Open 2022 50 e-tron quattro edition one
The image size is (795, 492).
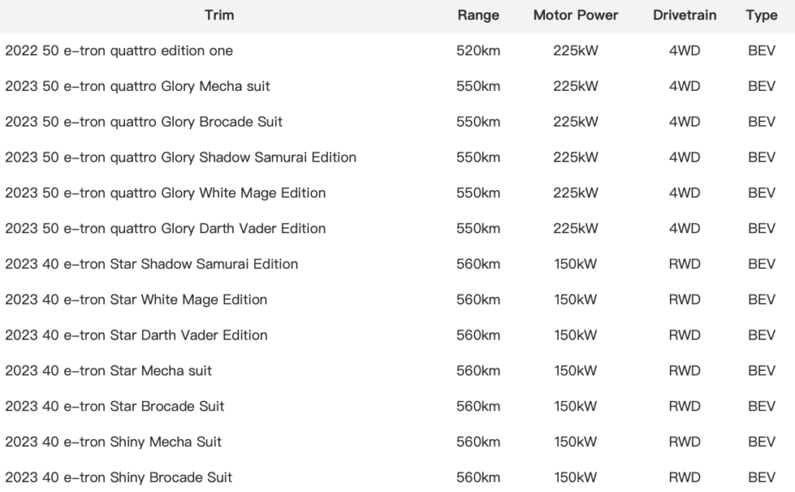[x=119, y=51]
